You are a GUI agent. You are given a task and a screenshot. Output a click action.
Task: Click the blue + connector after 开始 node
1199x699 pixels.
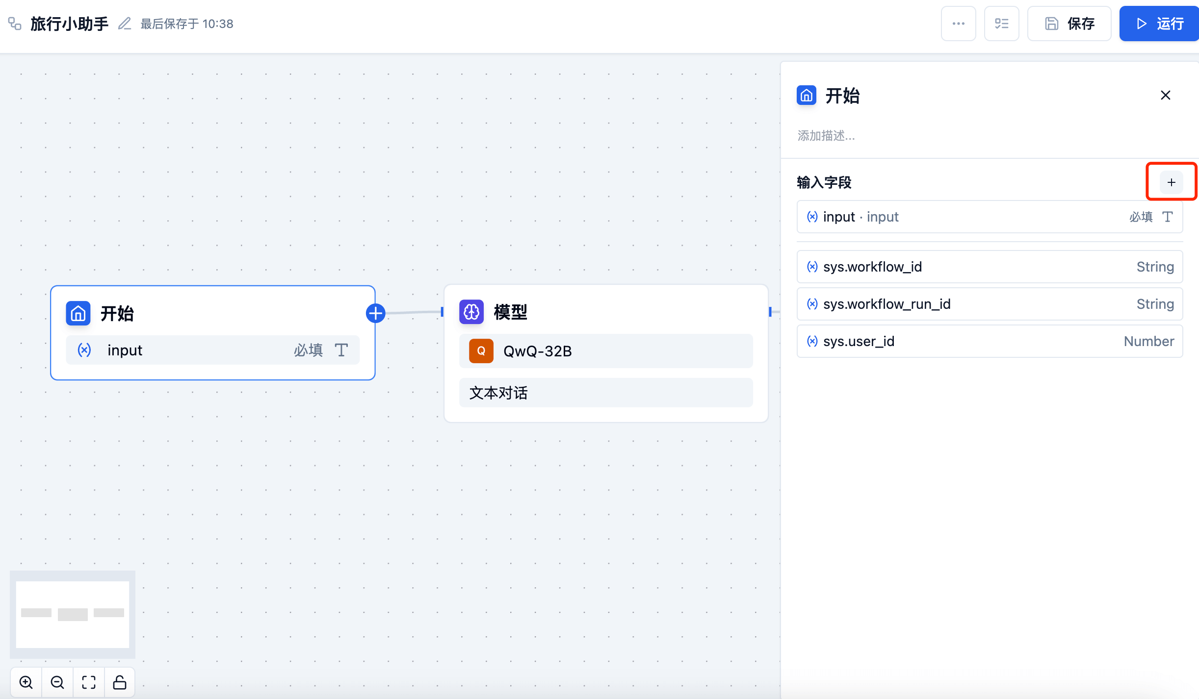tap(375, 313)
